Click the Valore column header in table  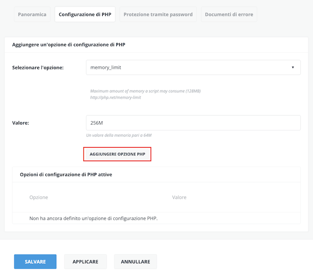point(179,197)
